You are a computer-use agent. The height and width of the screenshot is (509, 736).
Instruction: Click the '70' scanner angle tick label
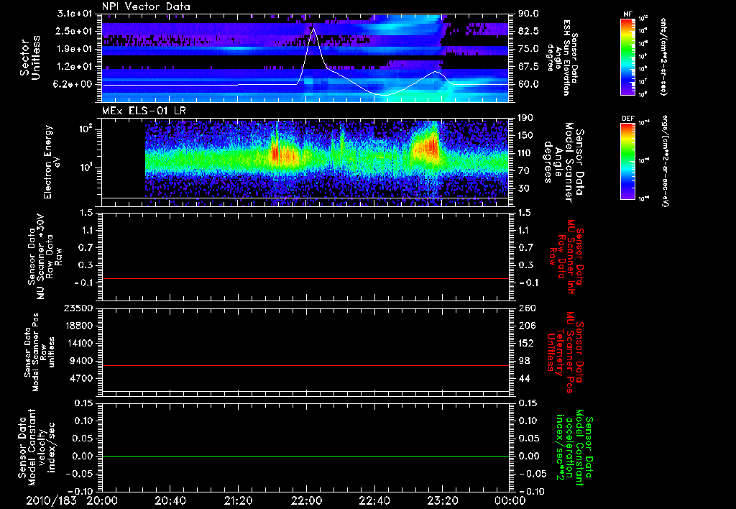point(524,171)
